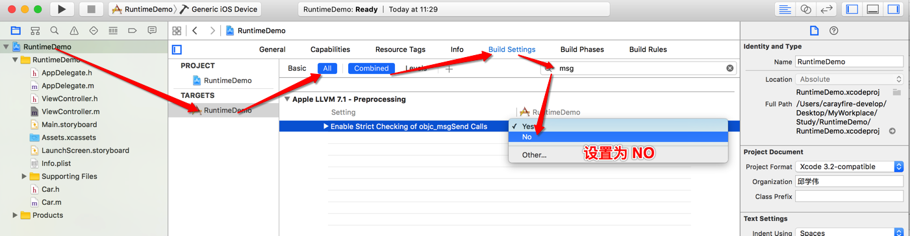
Task: Switch to the Build Phases tab
Action: [x=582, y=49]
